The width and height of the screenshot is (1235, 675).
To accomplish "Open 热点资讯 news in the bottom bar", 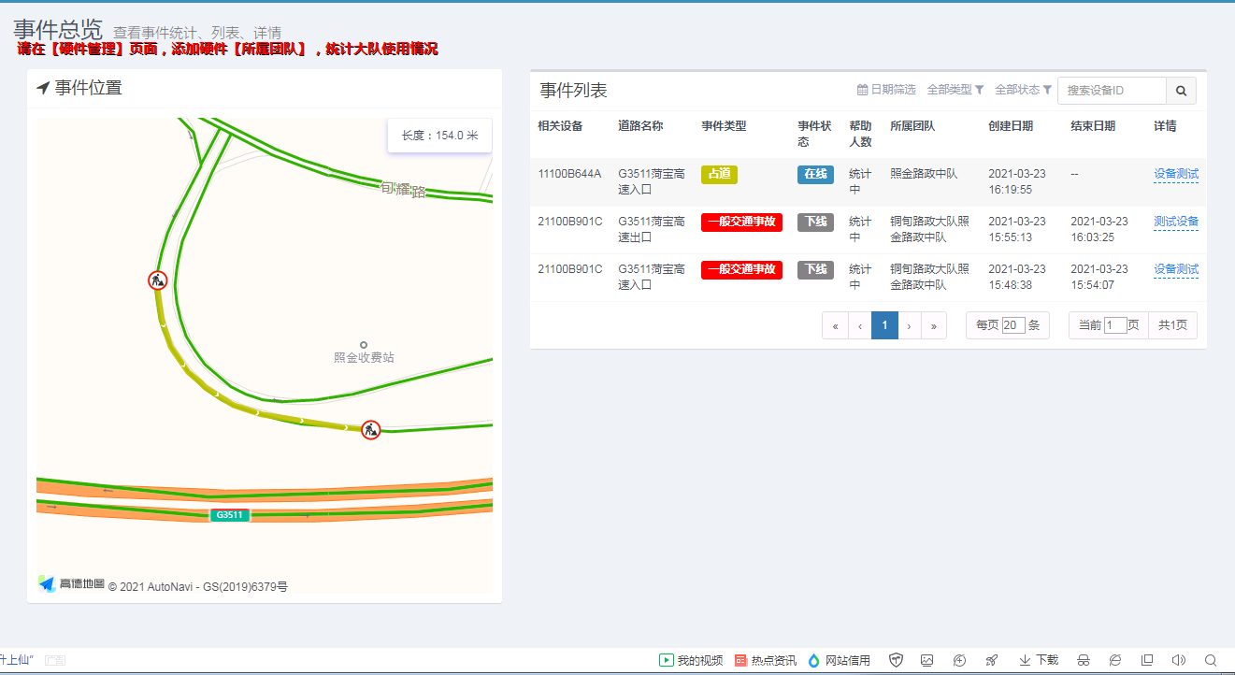I will (765, 660).
